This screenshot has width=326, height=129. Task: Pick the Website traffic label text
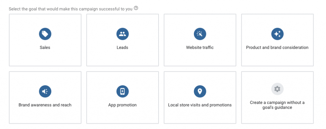coord(200,48)
